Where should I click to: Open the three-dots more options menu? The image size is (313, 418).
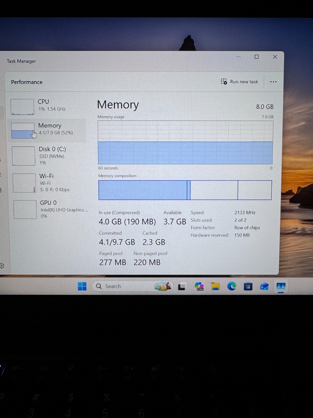pyautogui.click(x=273, y=82)
